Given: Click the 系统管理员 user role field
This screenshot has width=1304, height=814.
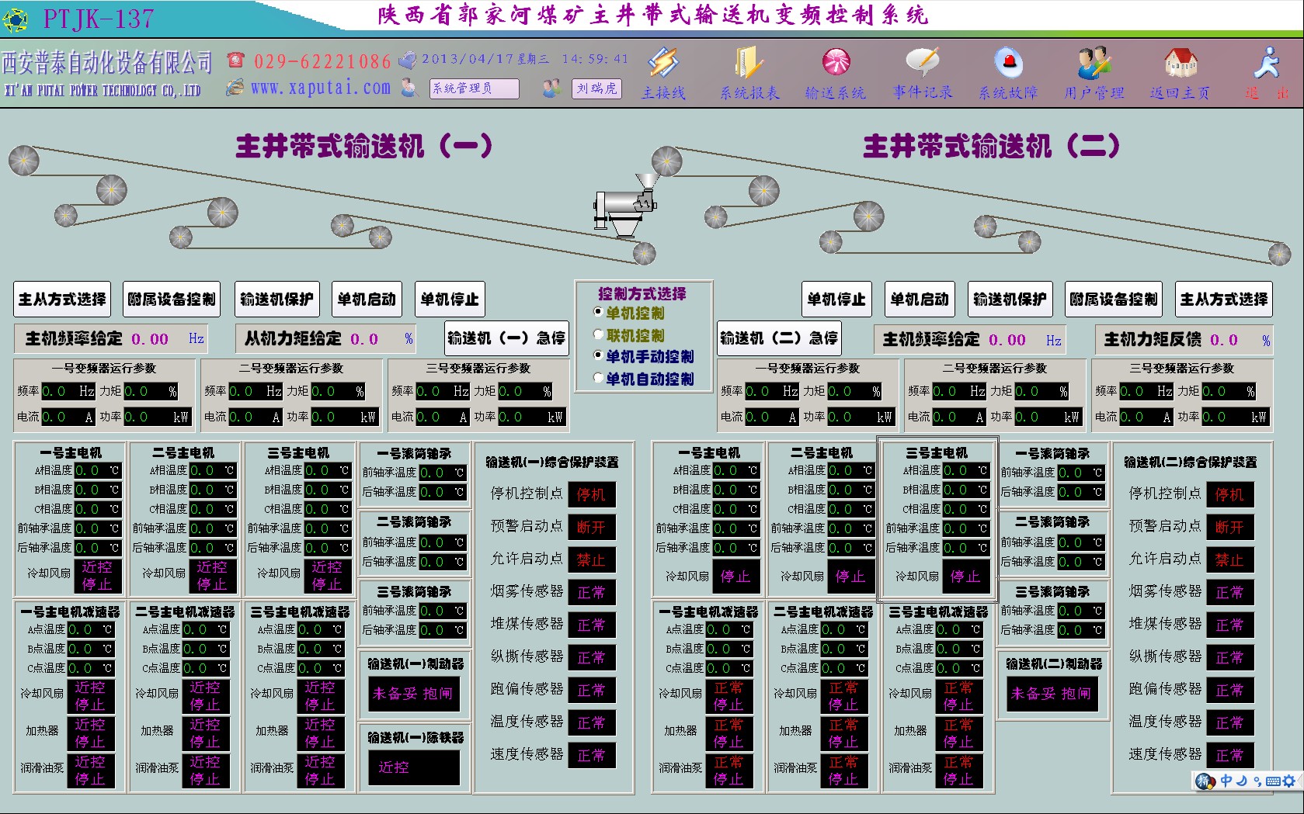Looking at the screenshot, I should [474, 88].
